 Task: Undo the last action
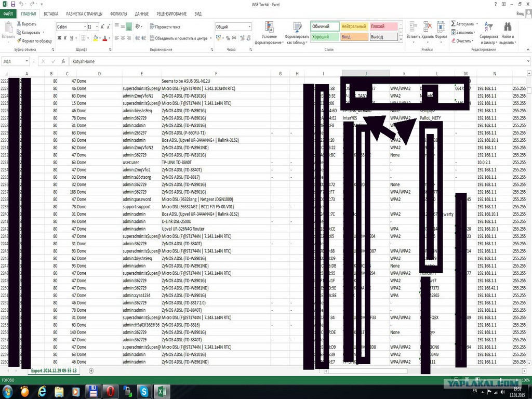coord(21,4)
